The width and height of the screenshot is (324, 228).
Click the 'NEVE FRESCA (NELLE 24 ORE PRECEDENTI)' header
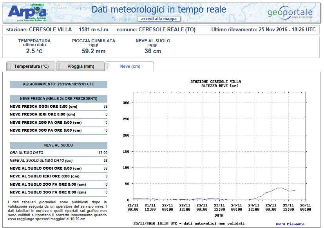[58, 99]
